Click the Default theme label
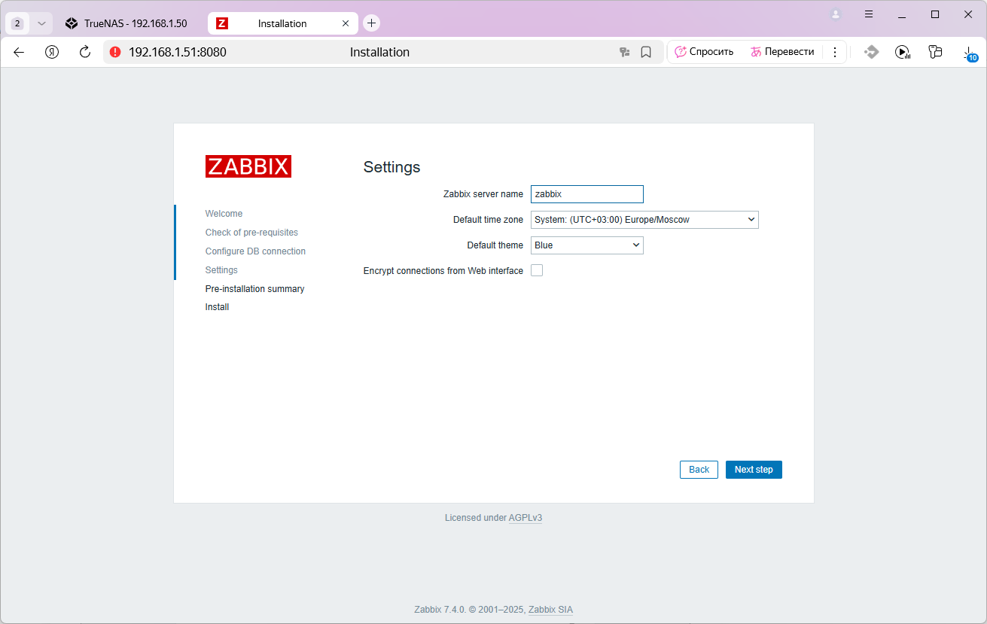Image resolution: width=987 pixels, height=624 pixels. click(495, 245)
